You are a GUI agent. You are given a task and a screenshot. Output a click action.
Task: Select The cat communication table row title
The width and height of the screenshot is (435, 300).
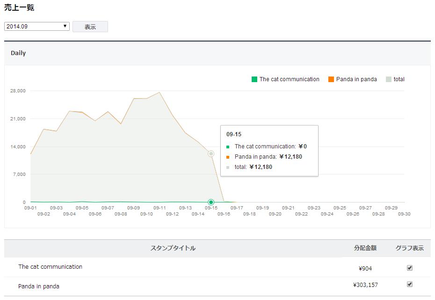click(51, 267)
